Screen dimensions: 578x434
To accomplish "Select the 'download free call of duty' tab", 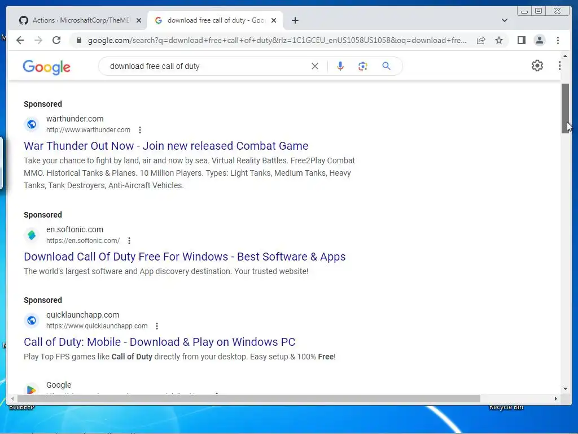I will [215, 20].
